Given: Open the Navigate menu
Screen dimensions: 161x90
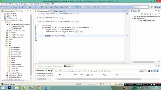Looking at the screenshot, I should [x=24, y=4].
